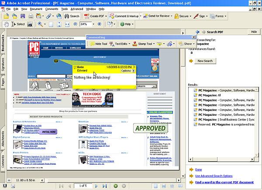The height and width of the screenshot is (190, 262).
Task: Open the File menu
Action: coord(8,9)
